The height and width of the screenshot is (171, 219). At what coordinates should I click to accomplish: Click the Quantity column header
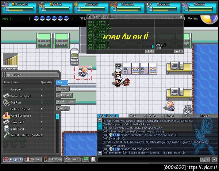click(x=47, y=82)
